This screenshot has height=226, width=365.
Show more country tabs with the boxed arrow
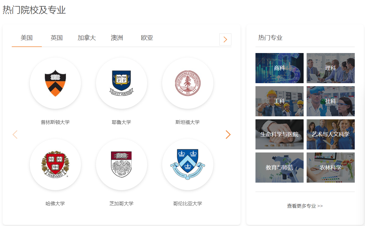tap(225, 39)
